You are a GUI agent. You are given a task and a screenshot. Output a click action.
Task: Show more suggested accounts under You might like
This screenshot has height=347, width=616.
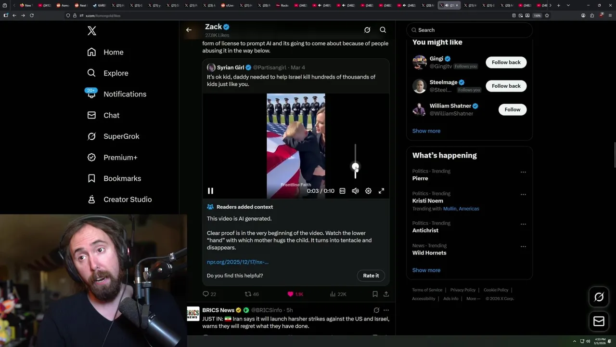[x=426, y=131]
